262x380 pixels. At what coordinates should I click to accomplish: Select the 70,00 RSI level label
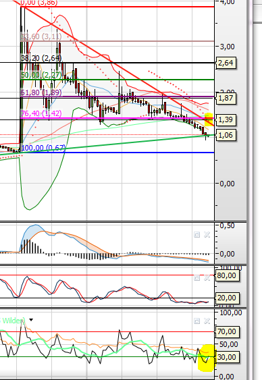227,331
